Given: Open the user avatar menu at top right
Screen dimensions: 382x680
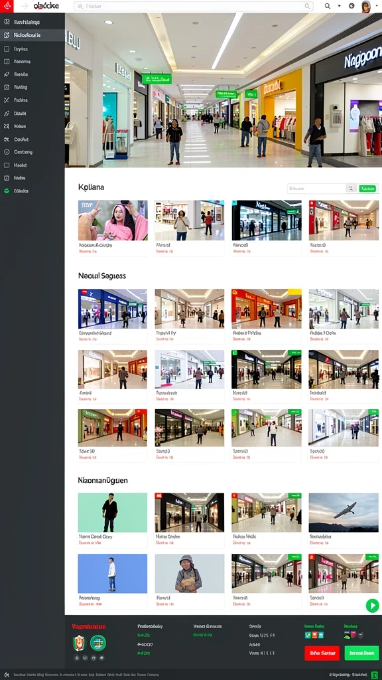Looking at the screenshot, I should [x=366, y=7].
